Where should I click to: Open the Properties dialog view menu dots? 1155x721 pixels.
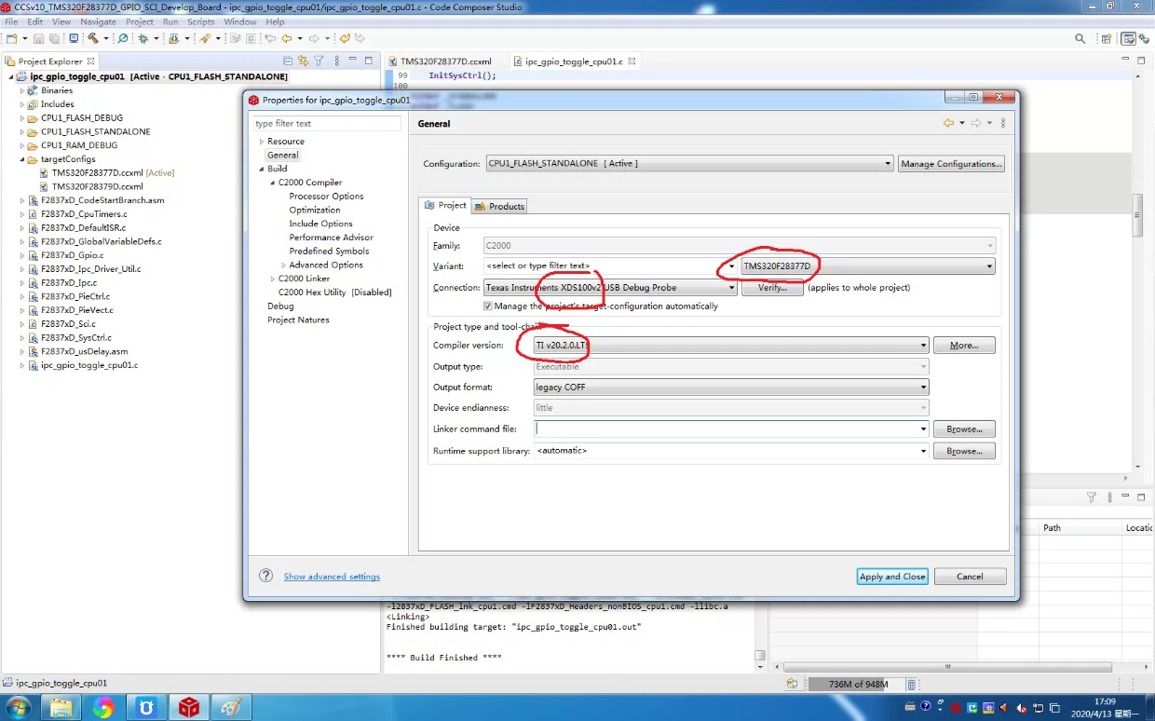point(1003,123)
